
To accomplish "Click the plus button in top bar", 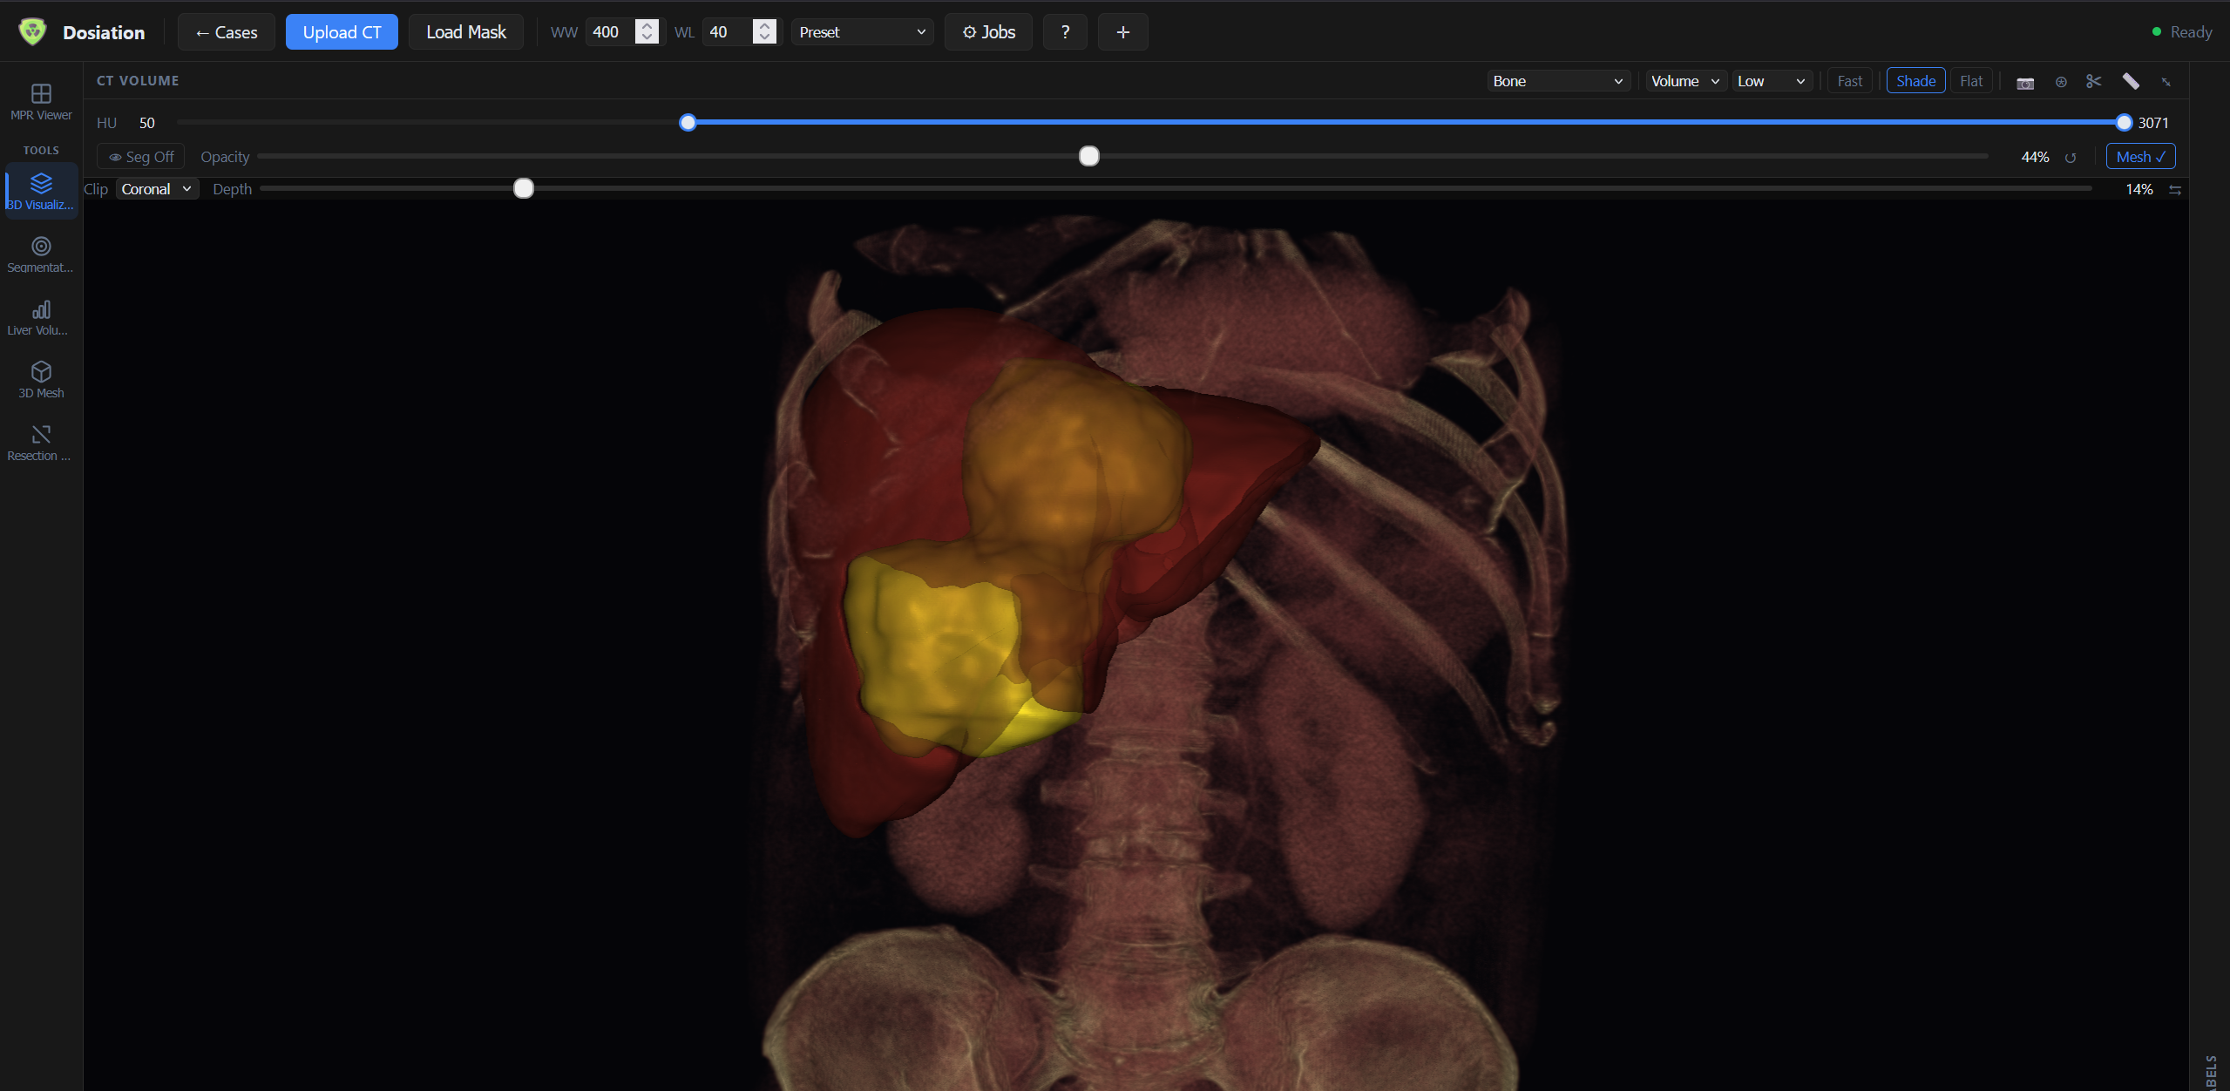I will tap(1122, 32).
